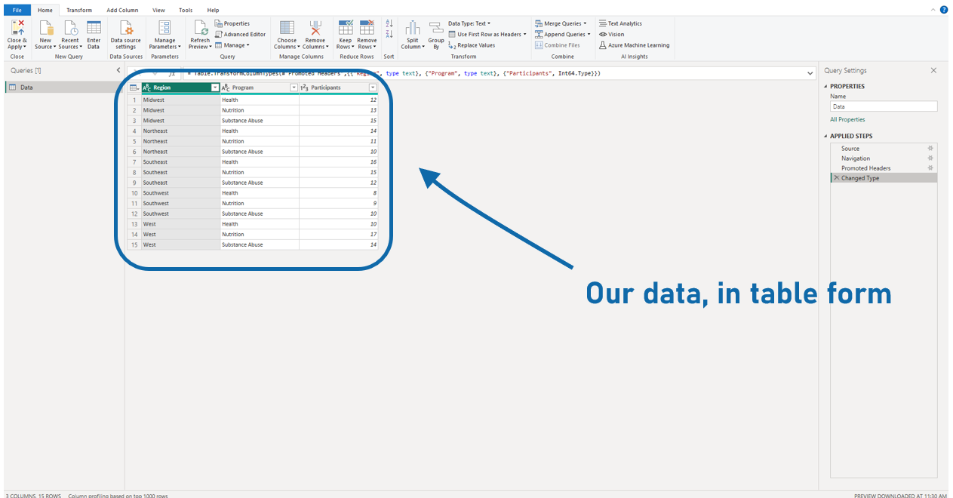Expand the formula bar
This screenshot has width=953, height=498.
pos(810,73)
